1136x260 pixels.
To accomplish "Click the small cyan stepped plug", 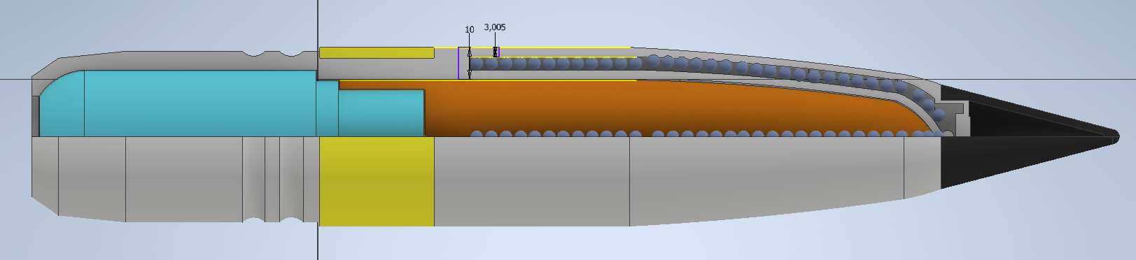I will (x=381, y=113).
